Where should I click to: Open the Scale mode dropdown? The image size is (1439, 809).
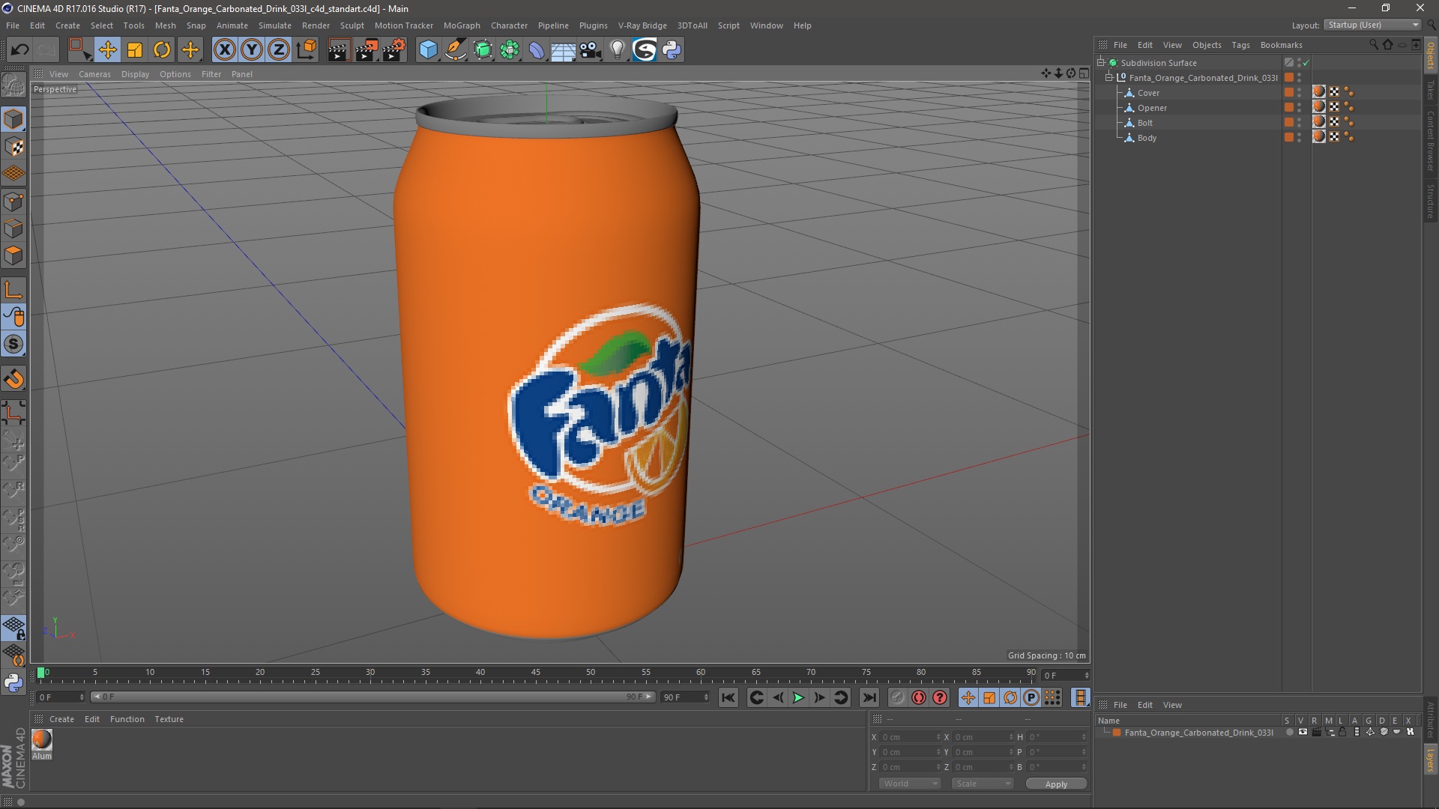tap(983, 784)
